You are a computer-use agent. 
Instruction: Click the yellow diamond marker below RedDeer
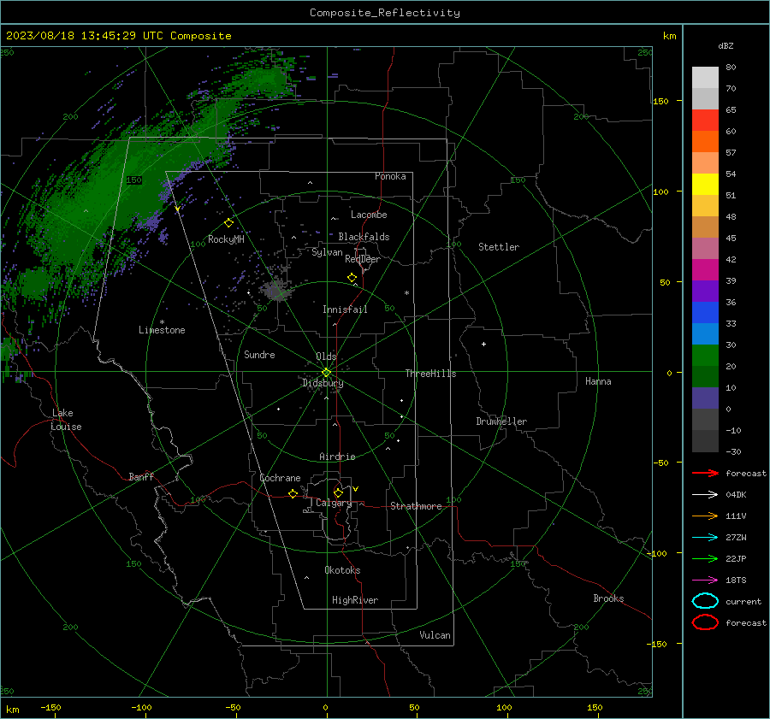click(x=352, y=278)
